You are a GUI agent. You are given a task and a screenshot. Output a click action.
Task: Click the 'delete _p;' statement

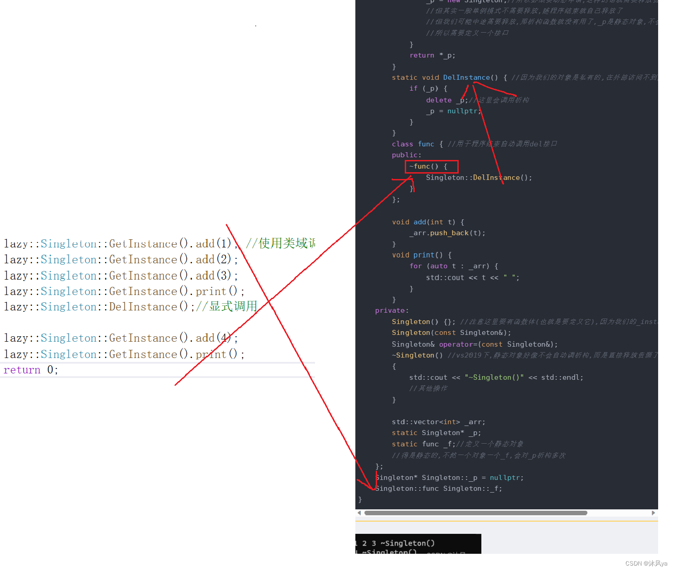tap(447, 100)
